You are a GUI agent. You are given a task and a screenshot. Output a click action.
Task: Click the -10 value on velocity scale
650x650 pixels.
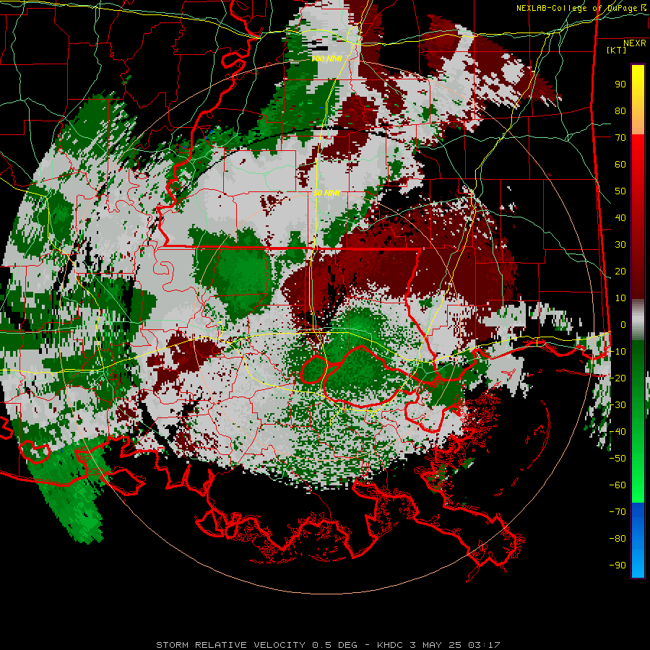617,352
